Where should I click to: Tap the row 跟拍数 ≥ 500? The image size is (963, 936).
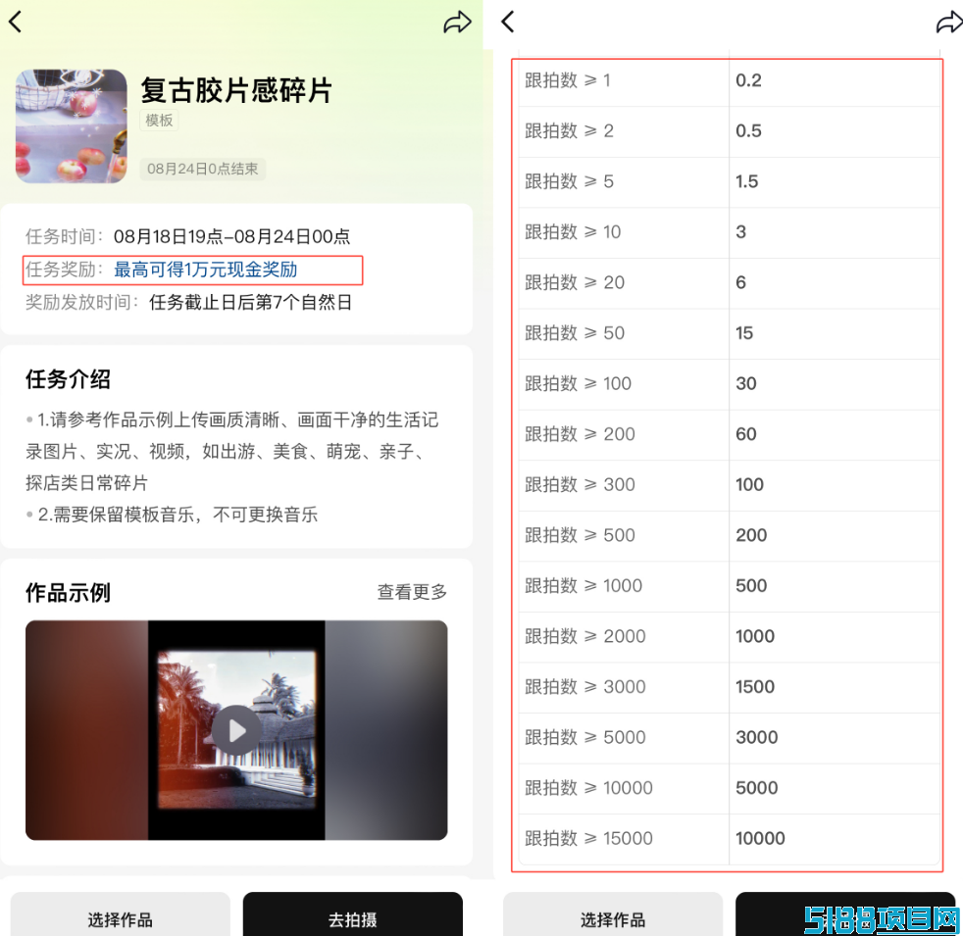pyautogui.click(x=730, y=535)
